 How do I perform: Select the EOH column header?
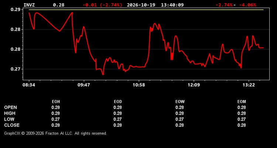(x=56, y=102)
